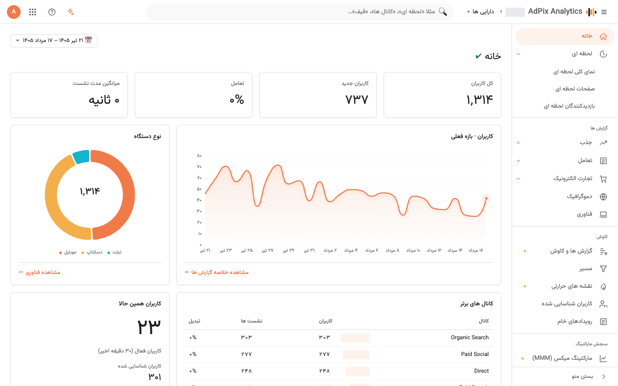Viewport: 618px width, 386px height.
Task: Click the AdPix Analytics logo icon
Action: pos(591,12)
